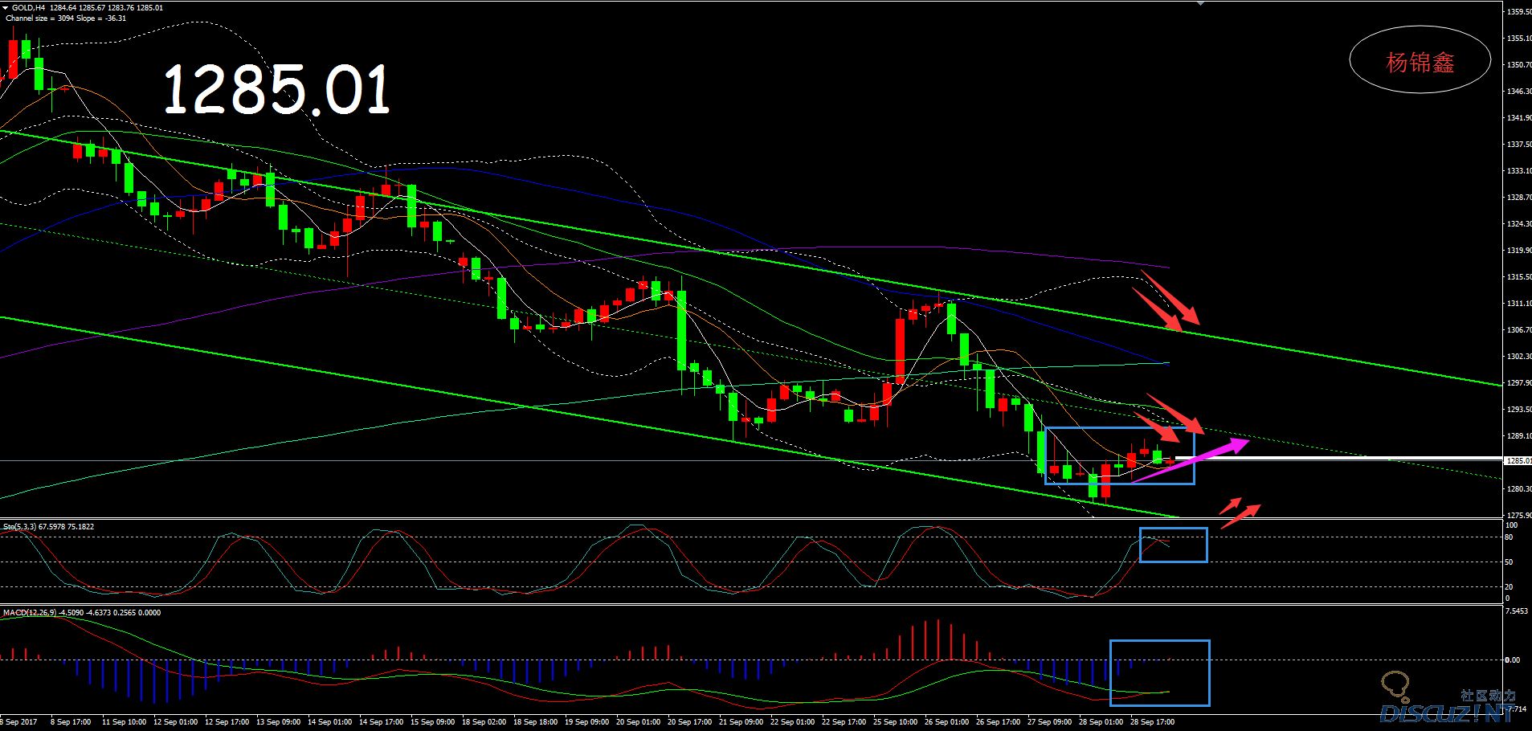Click the 1285.01 current price tag on axis
The width and height of the screenshot is (1532, 731).
[1518, 461]
